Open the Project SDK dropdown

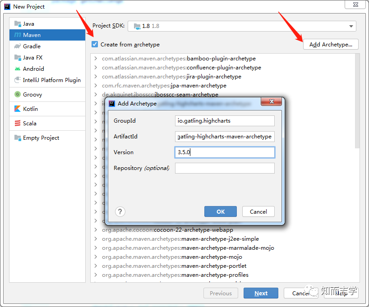click(x=242, y=26)
